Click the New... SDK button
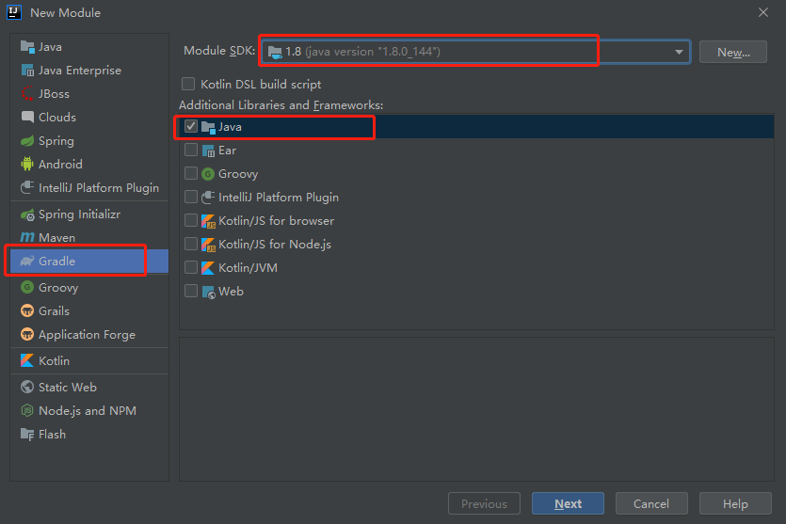 pyautogui.click(x=733, y=52)
